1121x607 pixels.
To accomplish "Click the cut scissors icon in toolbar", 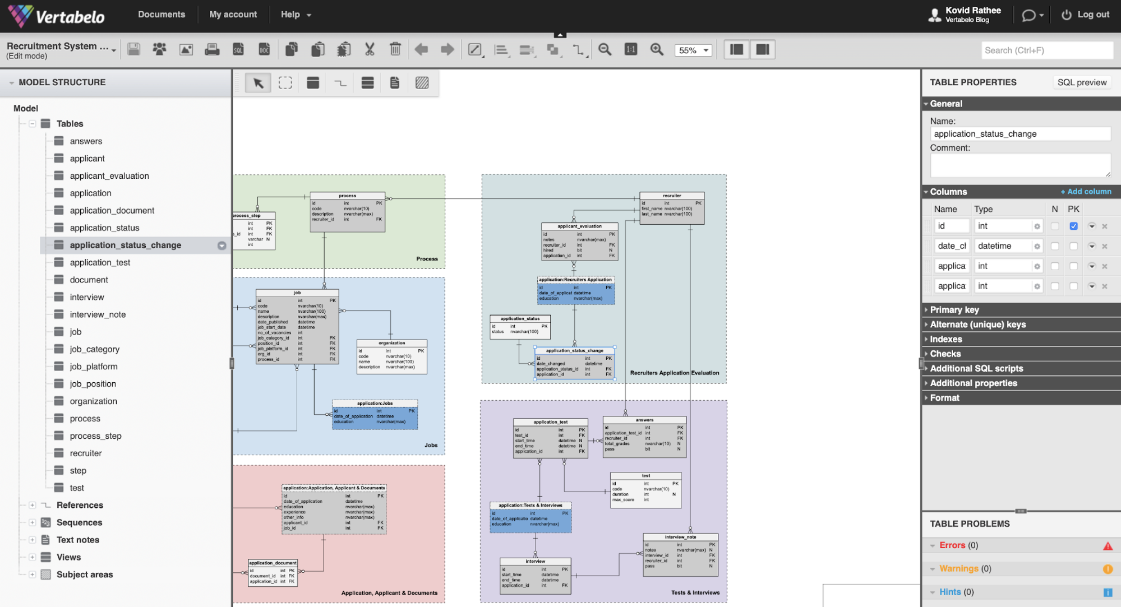I will pos(370,49).
